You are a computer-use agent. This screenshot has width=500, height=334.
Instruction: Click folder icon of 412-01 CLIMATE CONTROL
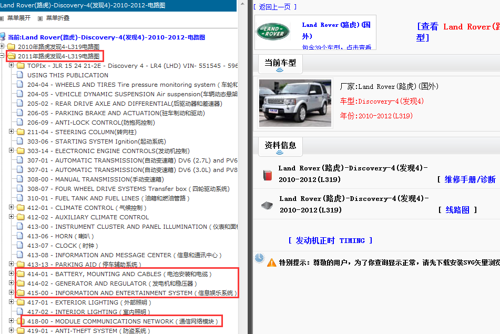point(21,208)
